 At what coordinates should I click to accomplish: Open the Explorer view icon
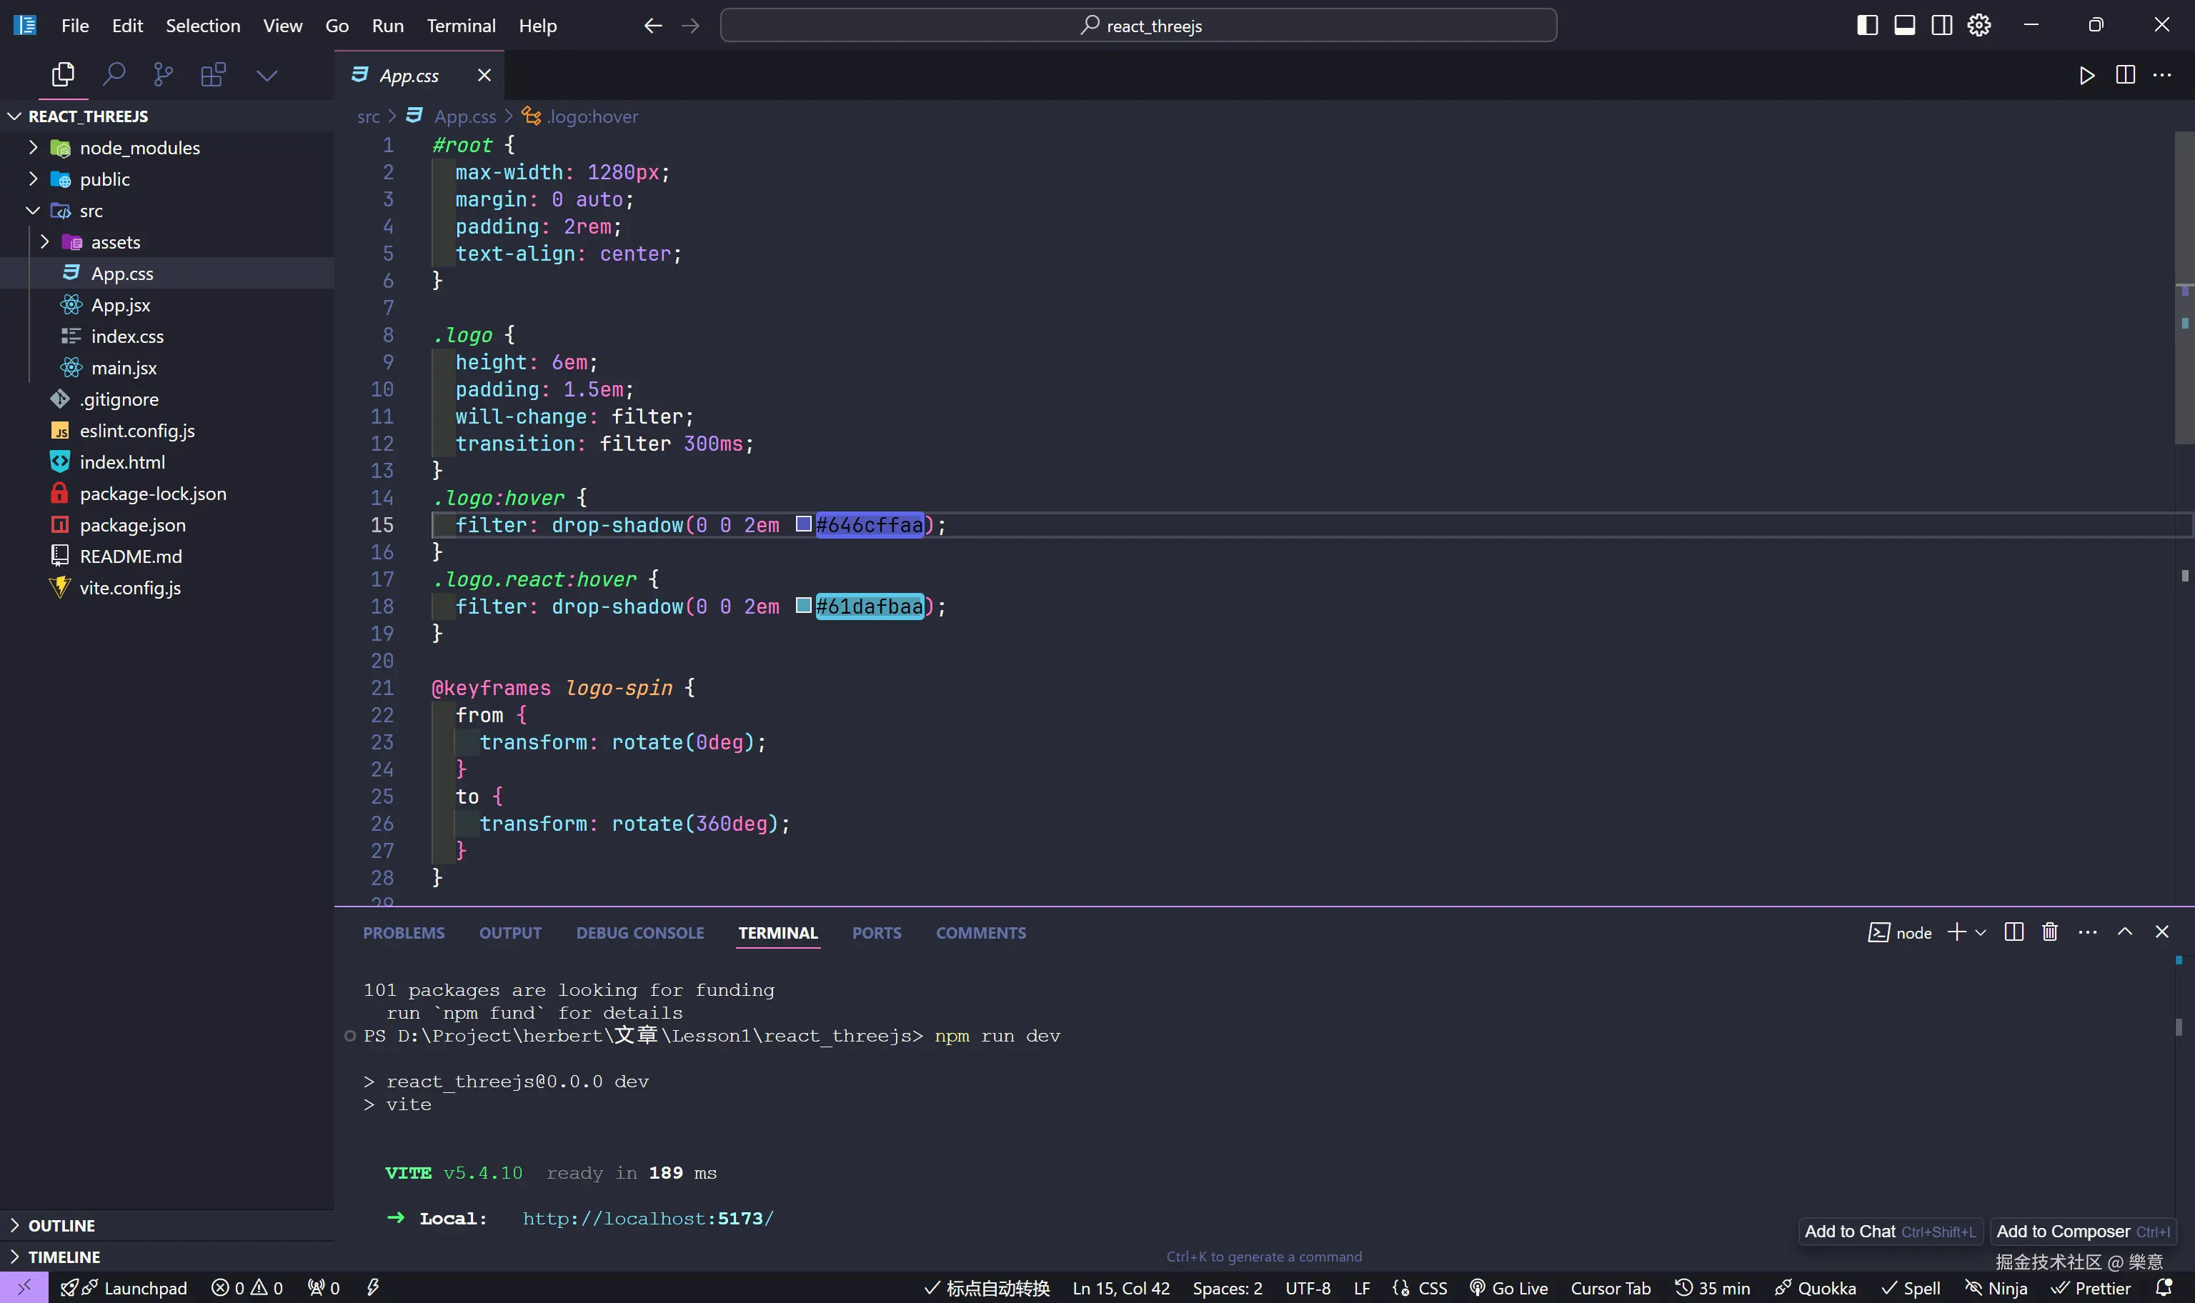coord(62,74)
